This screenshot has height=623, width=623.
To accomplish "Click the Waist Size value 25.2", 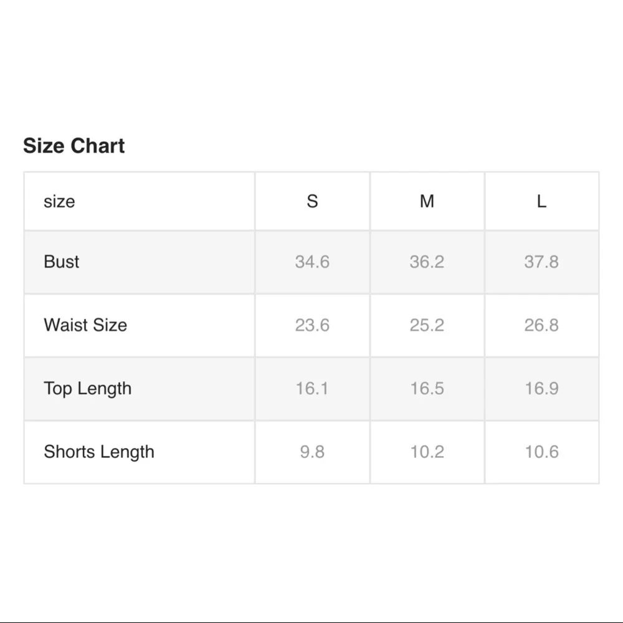I will click(427, 325).
